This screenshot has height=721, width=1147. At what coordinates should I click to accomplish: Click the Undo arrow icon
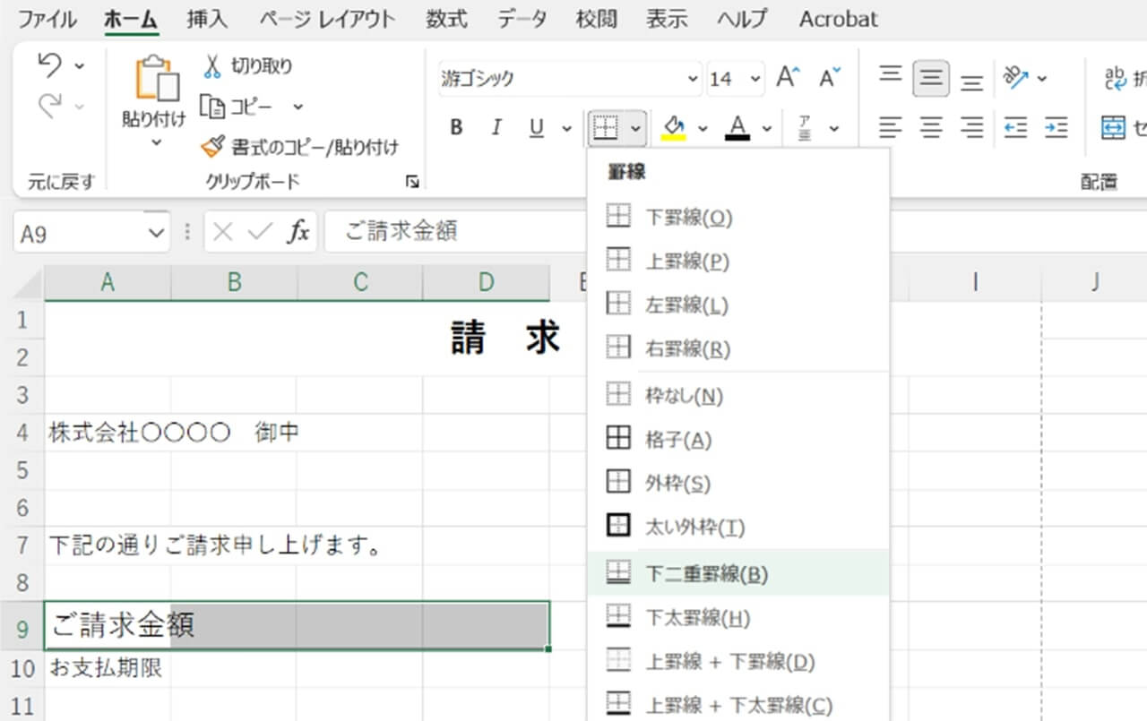point(50,65)
